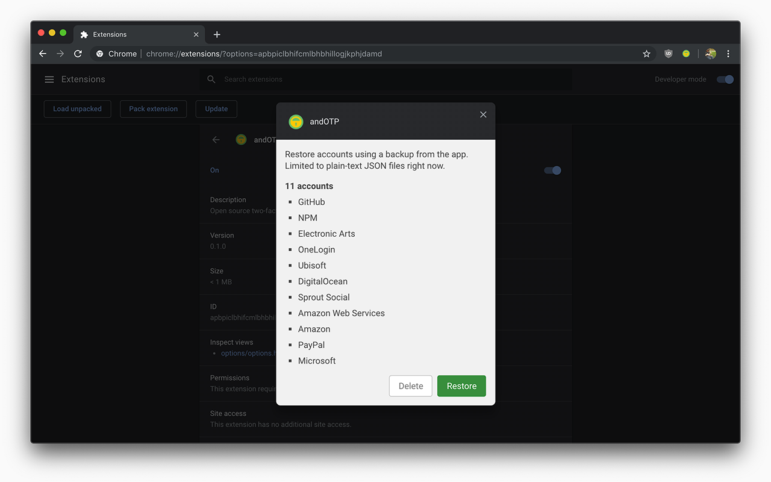
Task: Click the browser back navigation arrow
Action: (x=42, y=54)
